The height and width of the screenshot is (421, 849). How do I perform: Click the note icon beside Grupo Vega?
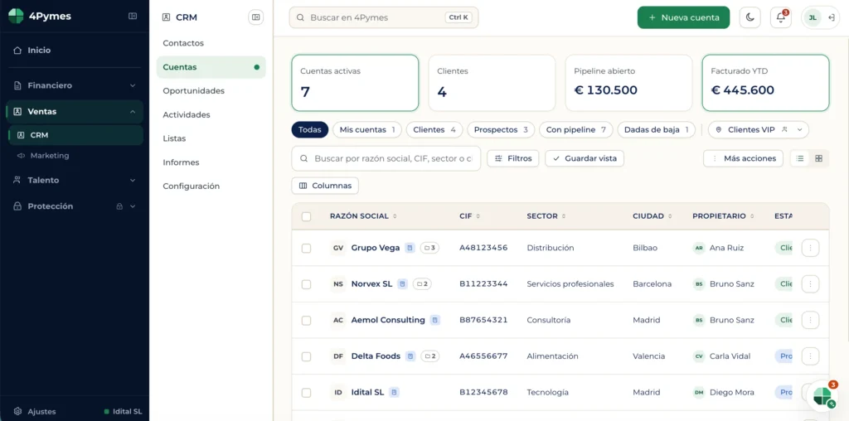coord(410,248)
